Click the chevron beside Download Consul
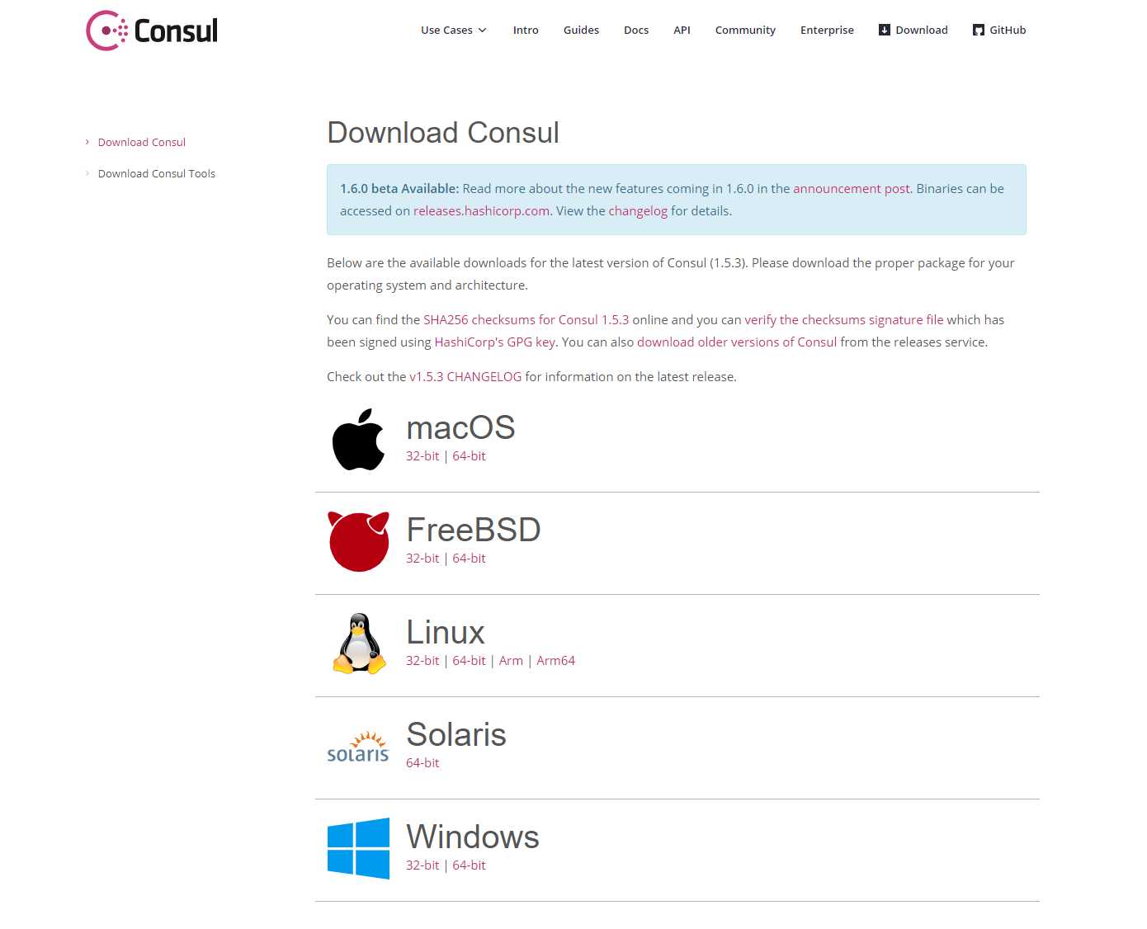The height and width of the screenshot is (929, 1147). 87,142
